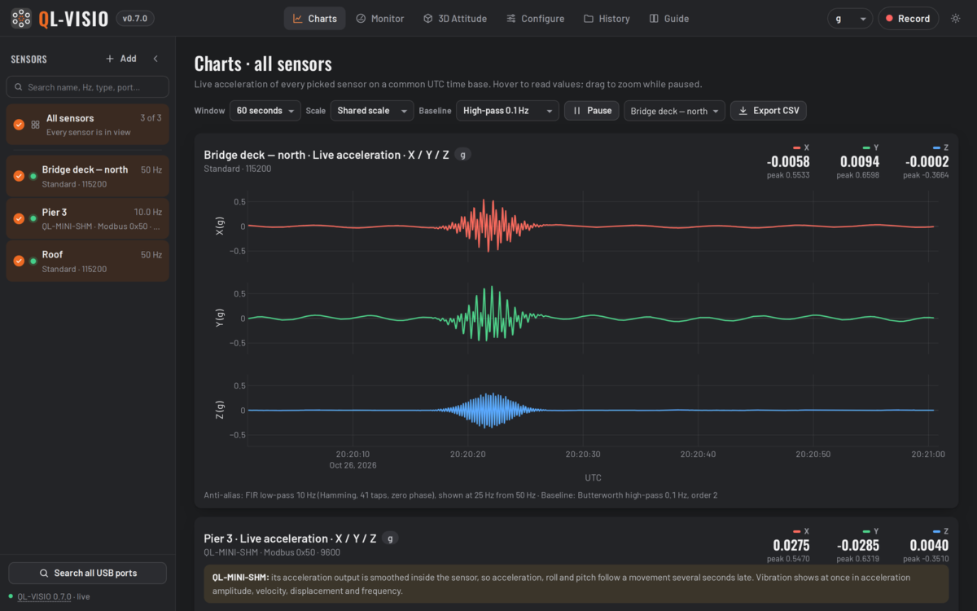This screenshot has width=977, height=611.
Task: Click the red X(g) vibration burst trace
Action: coord(488,226)
